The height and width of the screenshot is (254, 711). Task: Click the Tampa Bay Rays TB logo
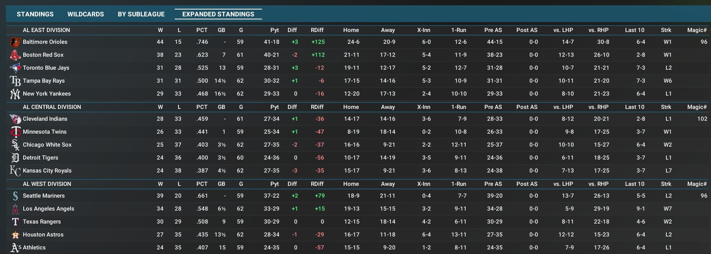[x=15, y=81]
